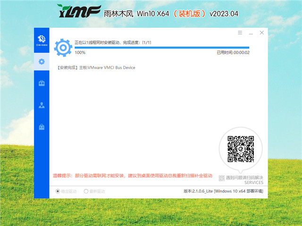Click the small QR icon beside 遇到问题请扫码解决
Viewport: 302px width, 226px height.
coord(222,178)
